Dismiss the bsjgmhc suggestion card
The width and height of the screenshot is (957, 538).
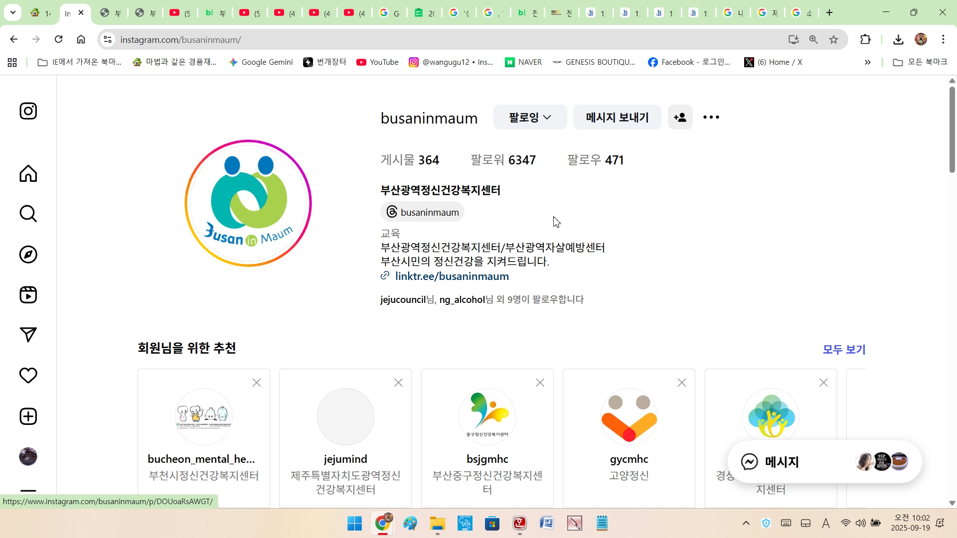pyautogui.click(x=540, y=383)
